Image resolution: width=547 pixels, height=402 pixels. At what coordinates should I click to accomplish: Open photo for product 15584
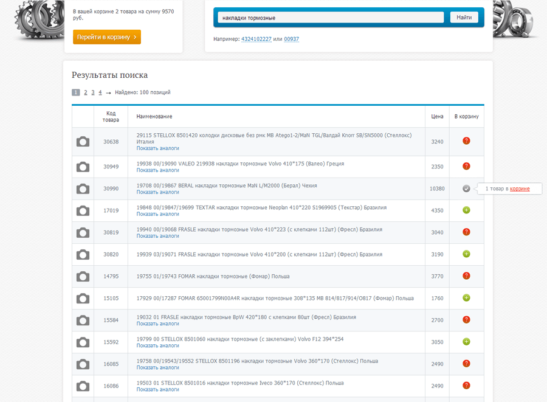click(83, 321)
